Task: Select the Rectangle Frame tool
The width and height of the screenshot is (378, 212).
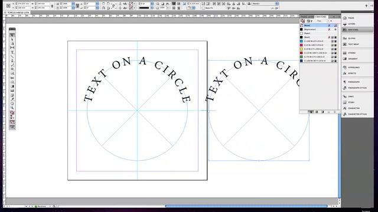Action: tap(12, 69)
